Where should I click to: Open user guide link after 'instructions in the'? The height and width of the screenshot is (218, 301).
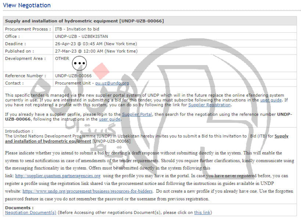pyautogui.click(x=110, y=119)
